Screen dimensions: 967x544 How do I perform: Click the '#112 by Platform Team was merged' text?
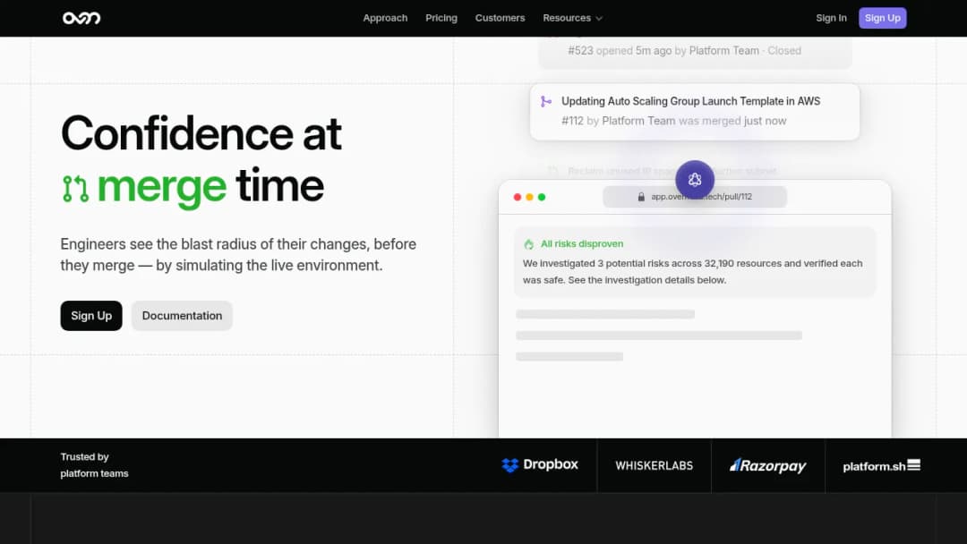pyautogui.click(x=673, y=121)
